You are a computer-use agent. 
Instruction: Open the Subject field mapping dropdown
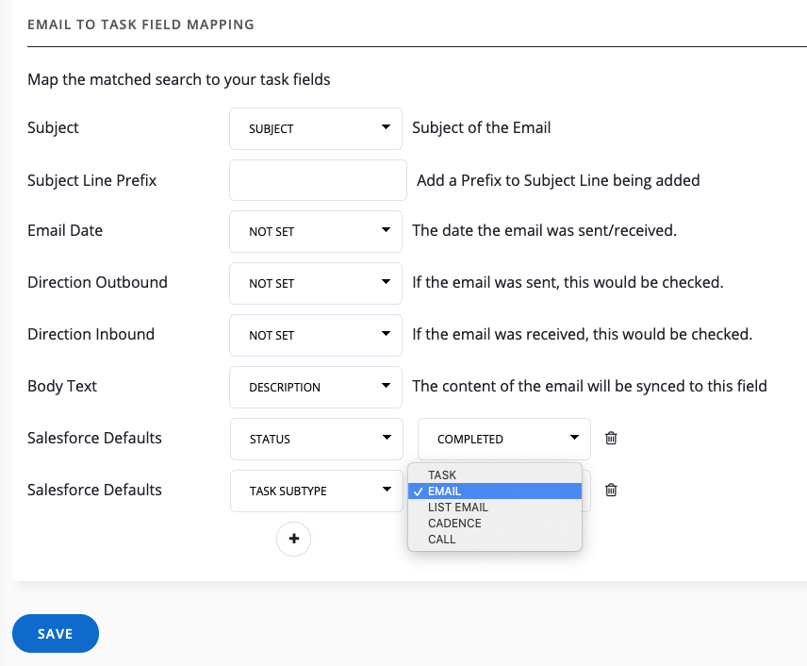pyautogui.click(x=316, y=128)
